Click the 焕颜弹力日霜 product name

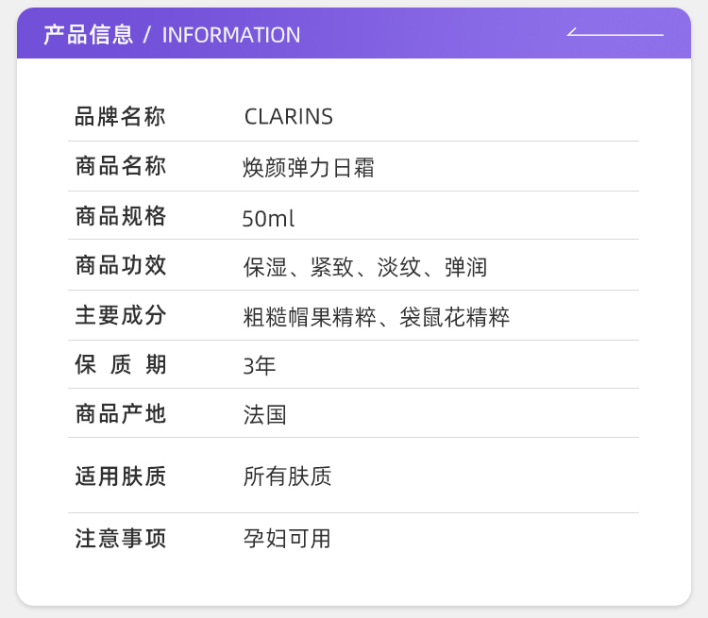click(309, 168)
